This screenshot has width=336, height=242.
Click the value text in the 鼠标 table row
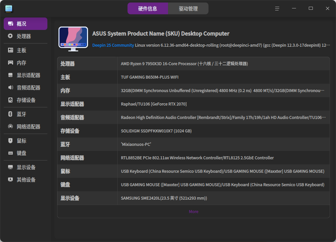point(223,171)
